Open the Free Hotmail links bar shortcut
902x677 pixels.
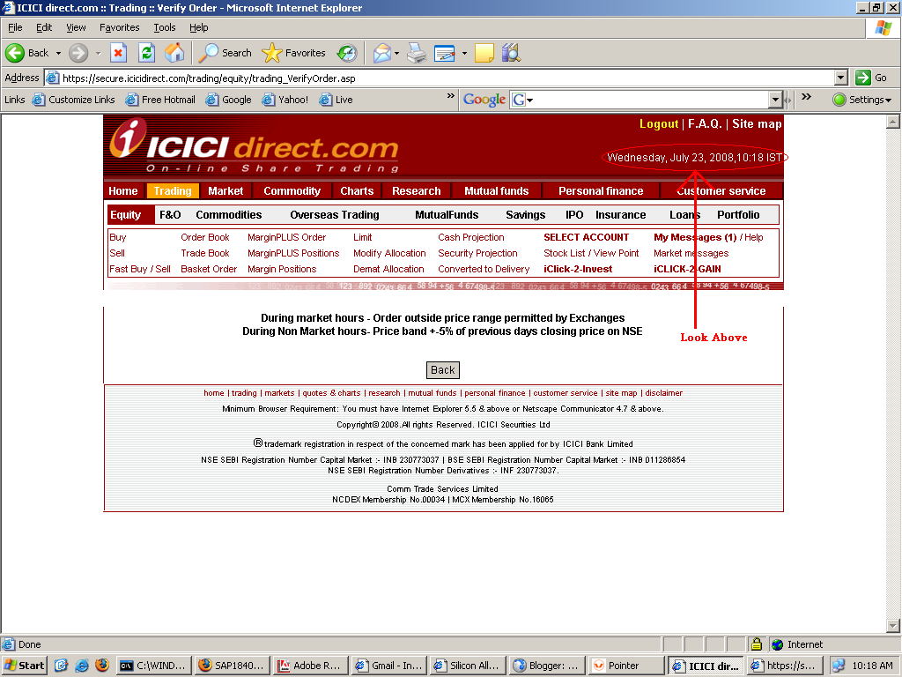click(x=161, y=100)
